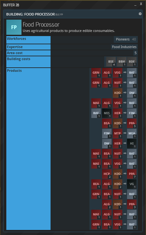Click the Pioneers workforce entry
The width and height of the screenshot is (146, 235).
[x=126, y=39]
